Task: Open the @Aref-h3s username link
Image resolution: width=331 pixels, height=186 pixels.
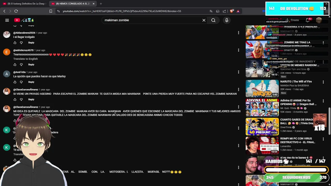Action: click(x=19, y=72)
